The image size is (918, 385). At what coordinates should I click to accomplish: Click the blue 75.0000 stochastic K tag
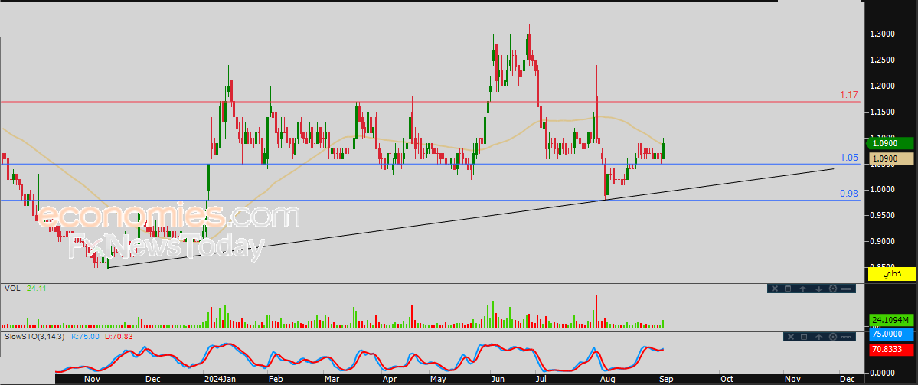891,334
